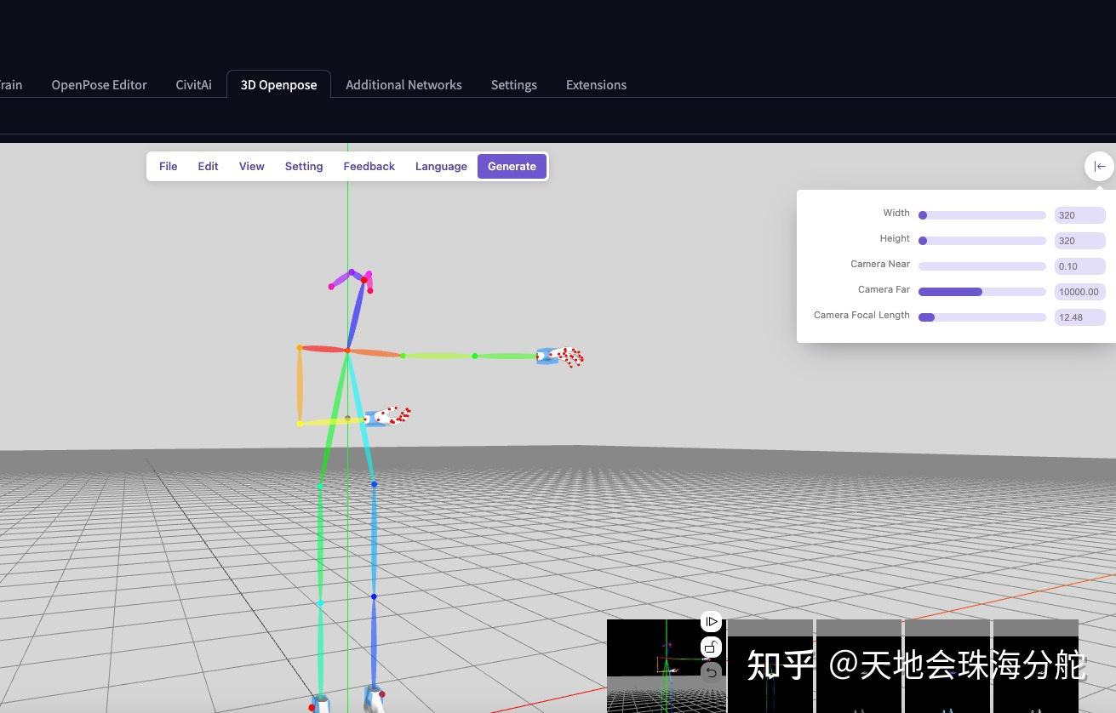Open the Additional Networks tab
Image resolution: width=1116 pixels, height=713 pixels.
pyautogui.click(x=403, y=84)
